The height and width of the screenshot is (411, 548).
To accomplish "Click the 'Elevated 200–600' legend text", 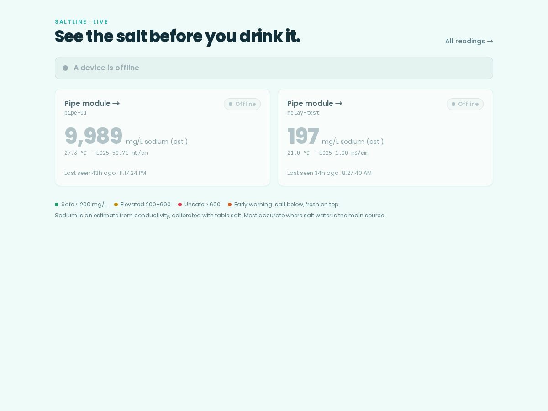I will tap(146, 205).
